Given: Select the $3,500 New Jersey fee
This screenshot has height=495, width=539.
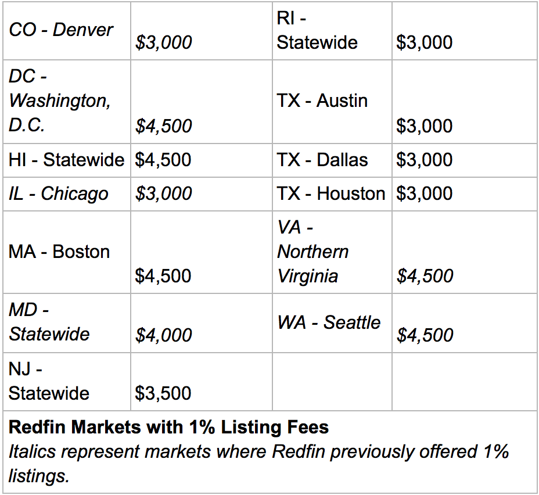Looking at the screenshot, I should pyautogui.click(x=163, y=393).
